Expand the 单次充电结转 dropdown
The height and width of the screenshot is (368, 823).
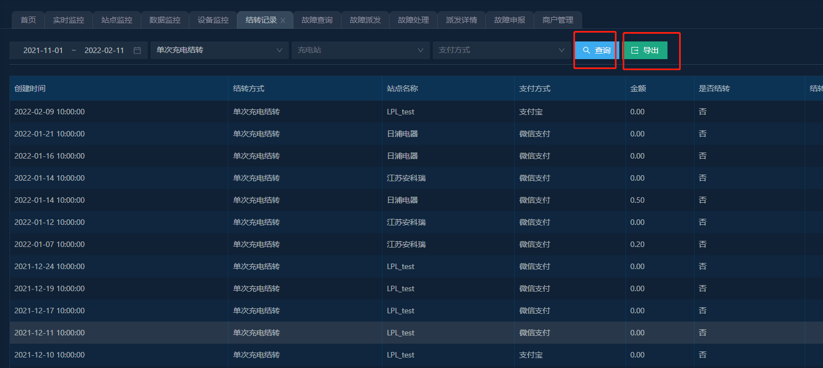(x=219, y=50)
